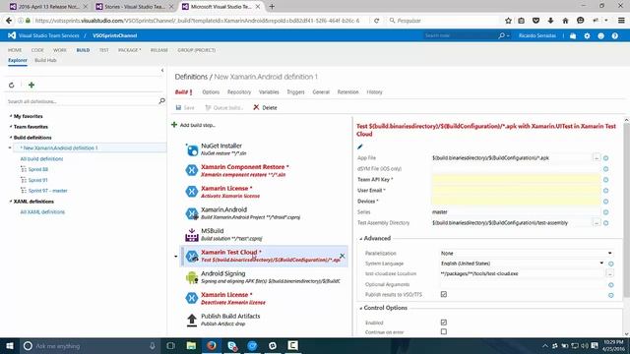Browse Test Assembly Directory with ellipsis button

click(x=597, y=223)
